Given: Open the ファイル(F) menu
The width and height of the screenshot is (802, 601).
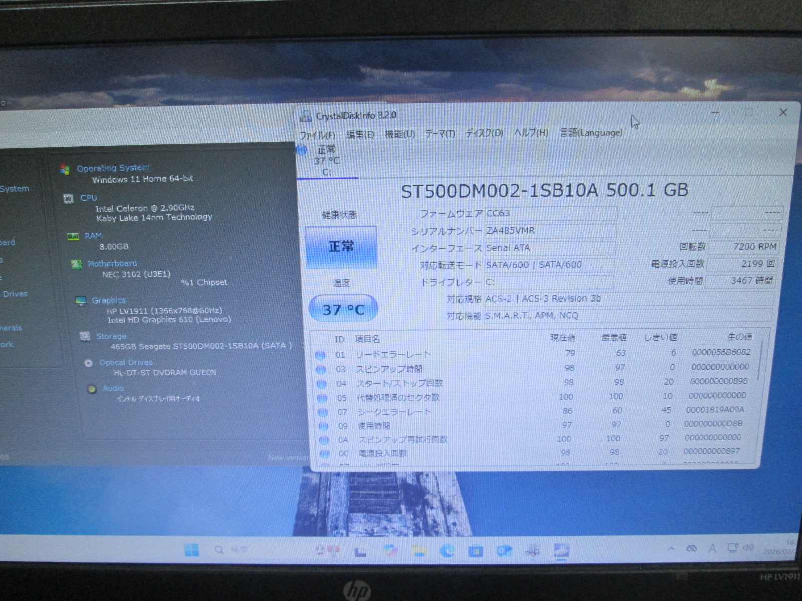Looking at the screenshot, I should click(x=317, y=135).
